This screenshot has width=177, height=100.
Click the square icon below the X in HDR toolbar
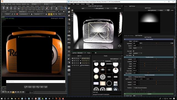[69, 55]
